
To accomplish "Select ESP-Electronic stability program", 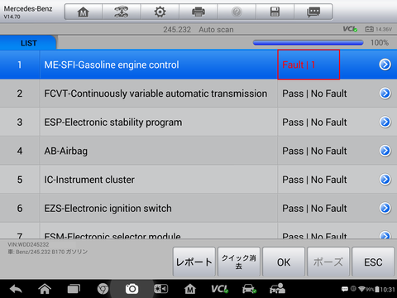I will pos(198,122).
